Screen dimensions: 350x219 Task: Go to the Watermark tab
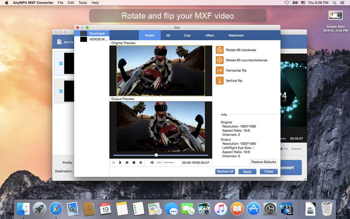[236, 35]
